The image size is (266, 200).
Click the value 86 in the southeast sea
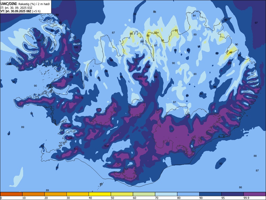coord(240,187)
